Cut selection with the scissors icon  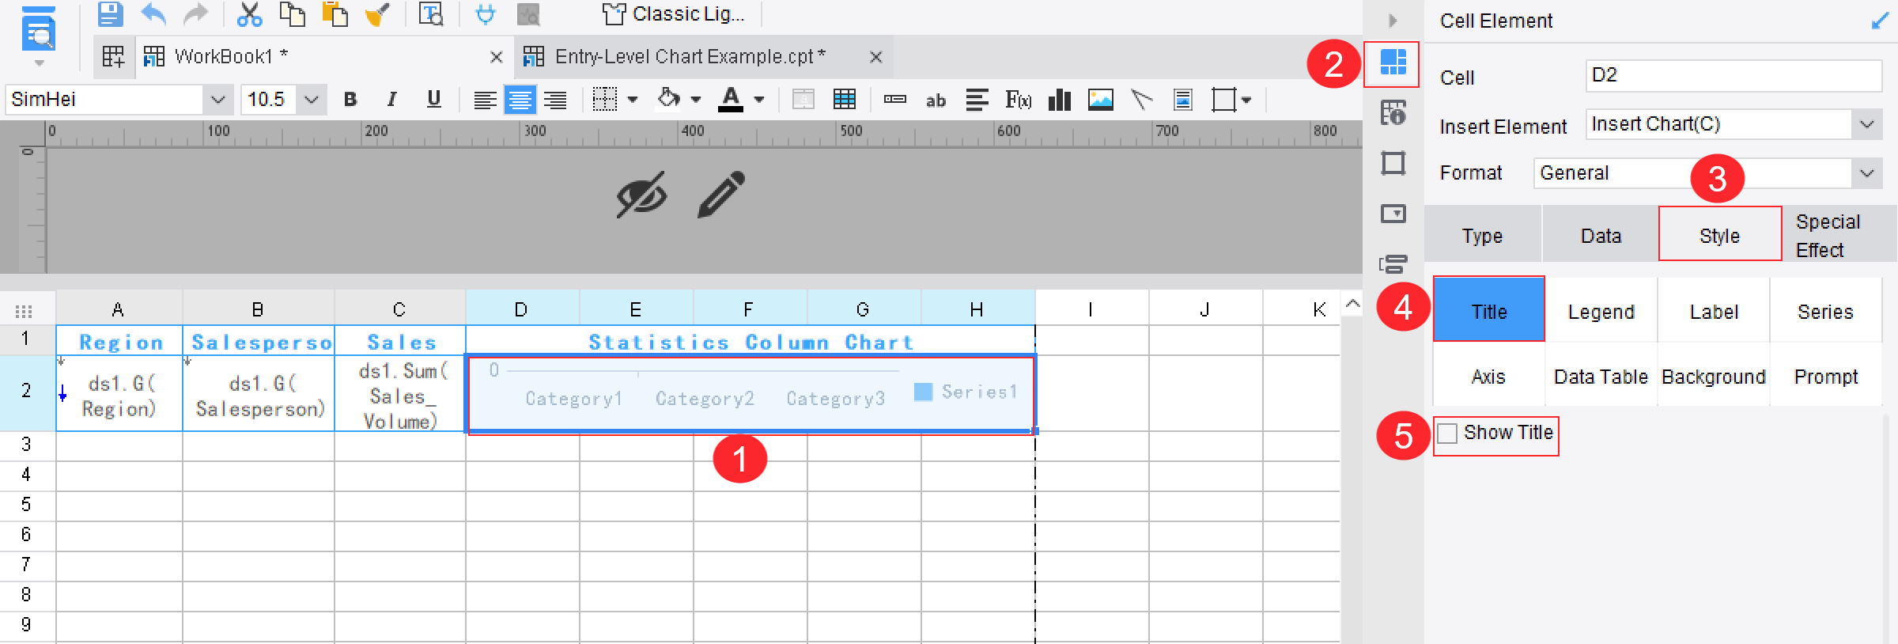pos(249,14)
